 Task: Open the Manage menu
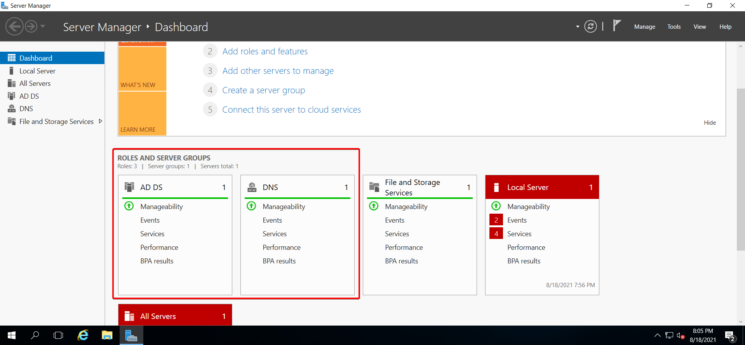(x=644, y=27)
